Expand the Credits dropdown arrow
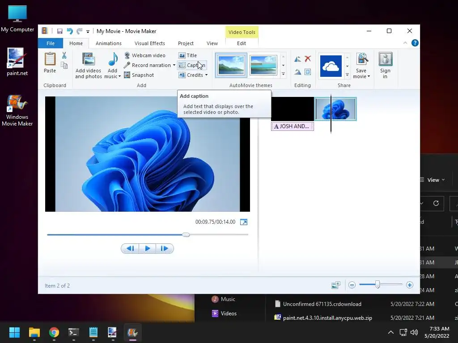This screenshot has height=343, width=458. [x=207, y=75]
